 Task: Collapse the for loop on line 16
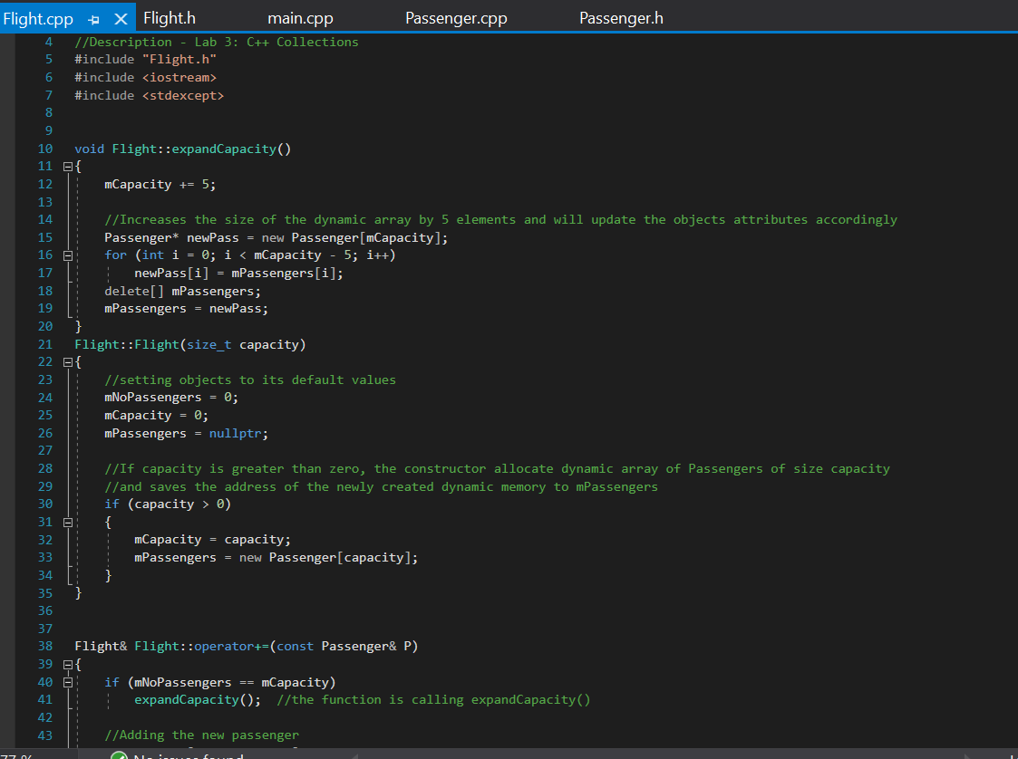tap(68, 255)
